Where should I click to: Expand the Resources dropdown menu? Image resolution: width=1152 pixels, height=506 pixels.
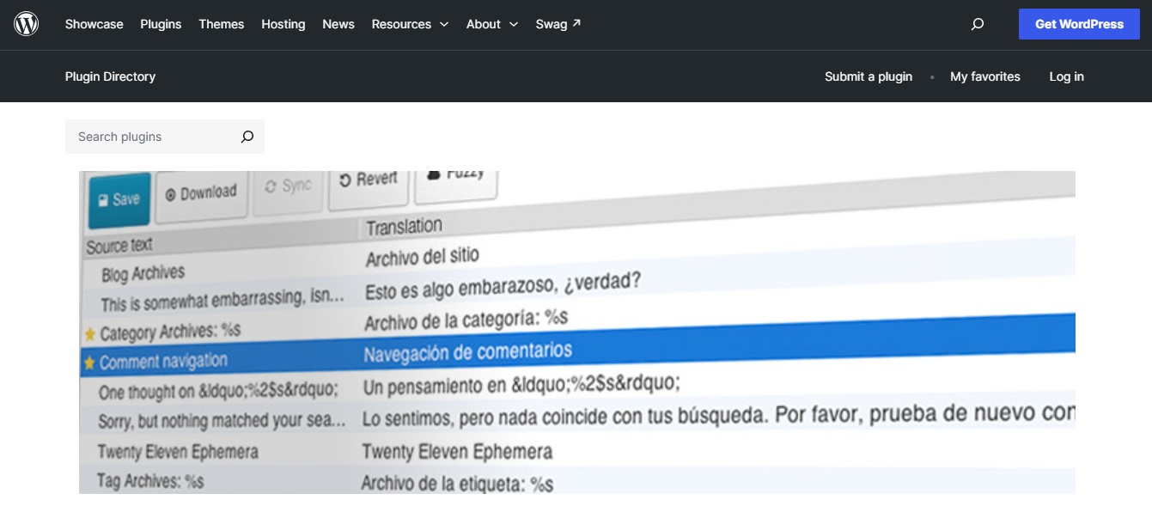click(410, 24)
